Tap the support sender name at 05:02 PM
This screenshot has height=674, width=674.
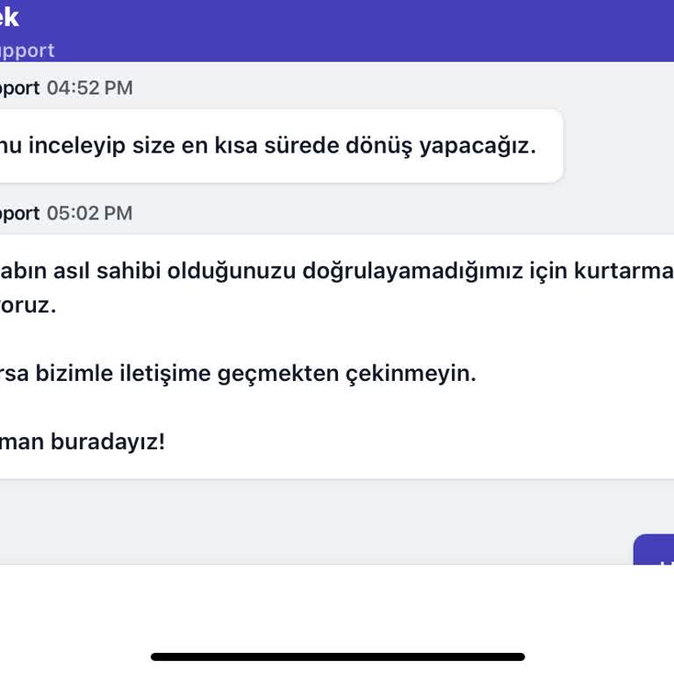click(19, 213)
